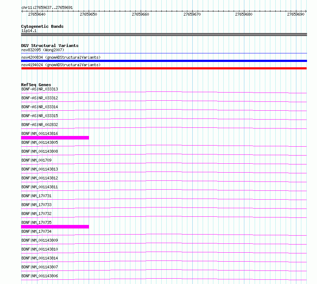The height and width of the screenshot is (284, 317).
Task: Open variant nsv4194024 gnomAD label
Action: pos(61,65)
